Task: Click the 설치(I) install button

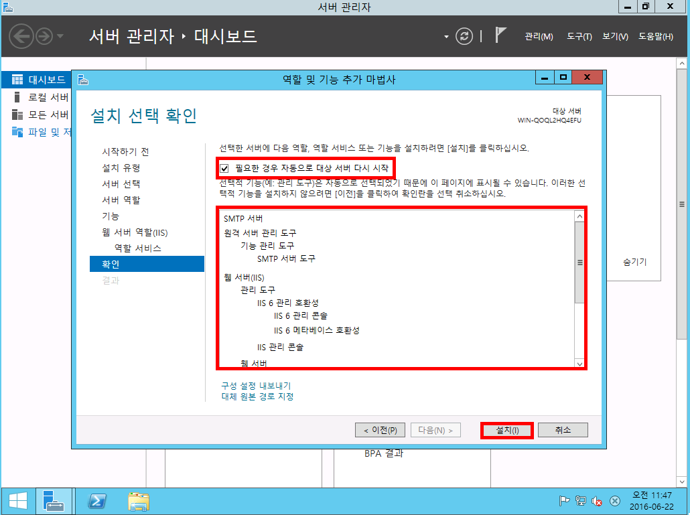Action: [507, 430]
